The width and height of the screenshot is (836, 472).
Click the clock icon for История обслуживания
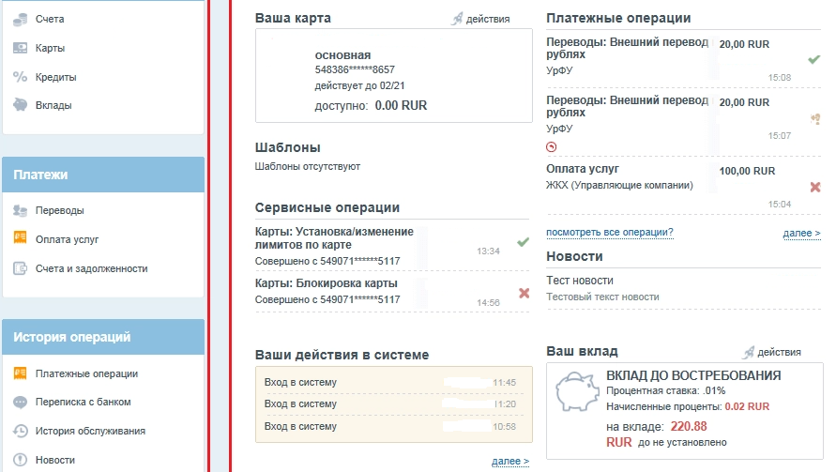pos(20,431)
